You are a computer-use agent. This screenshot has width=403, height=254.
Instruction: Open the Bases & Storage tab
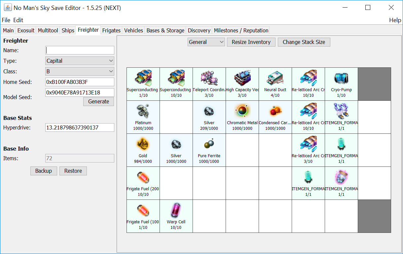(165, 30)
